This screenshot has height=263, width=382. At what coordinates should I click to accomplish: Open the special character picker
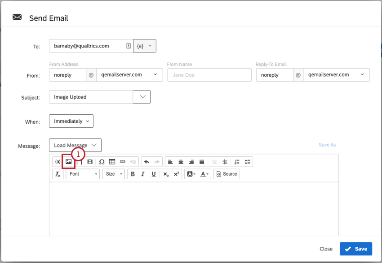point(101,161)
